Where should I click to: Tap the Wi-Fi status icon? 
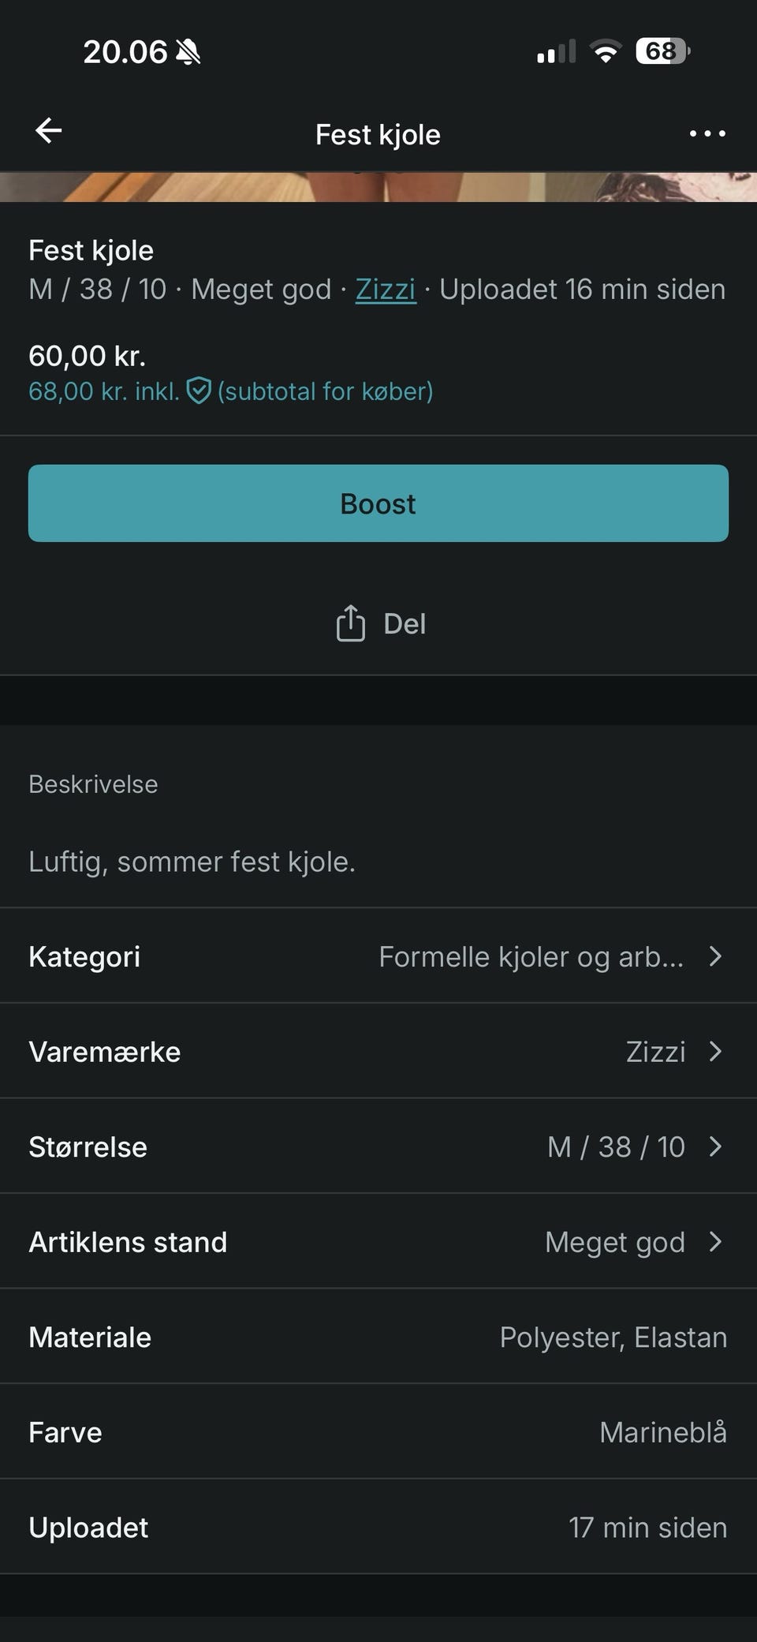pos(606,52)
